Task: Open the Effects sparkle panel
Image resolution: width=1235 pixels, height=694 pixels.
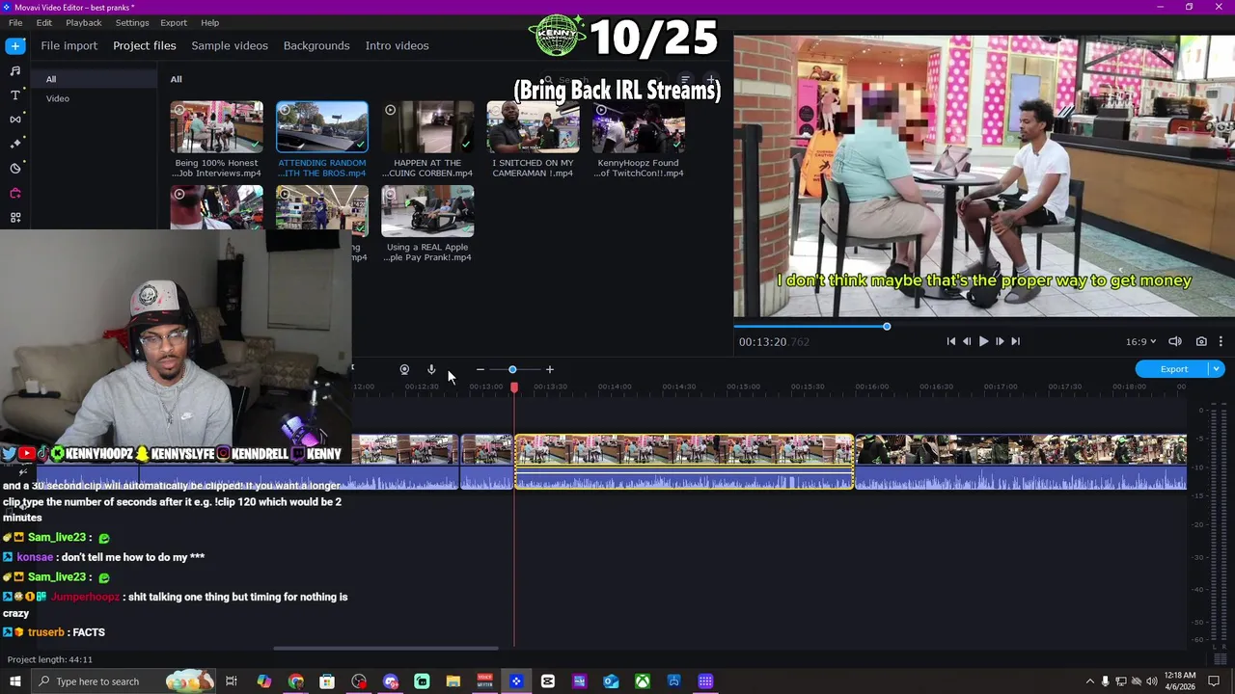Action: 14,144
